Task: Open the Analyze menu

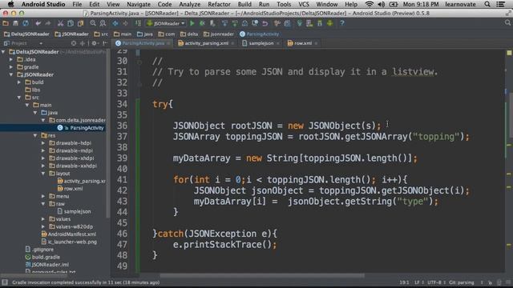Action: coord(190,4)
